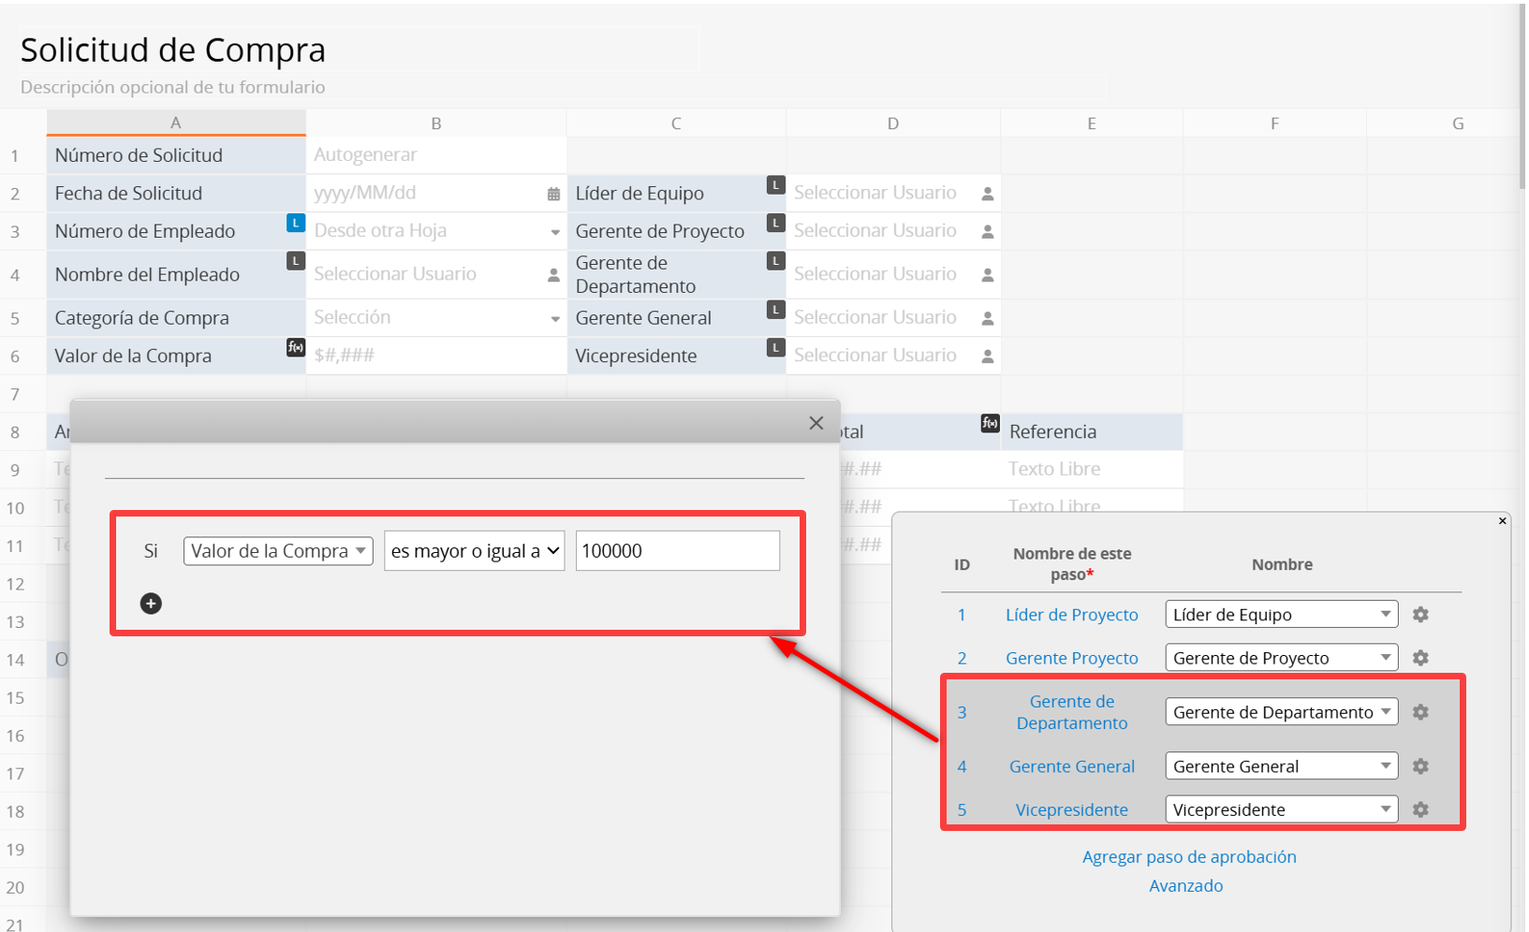Image resolution: width=1529 pixels, height=932 pixels.
Task: Open the 'es mayor o igual a' operator dropdown
Action: tap(474, 551)
